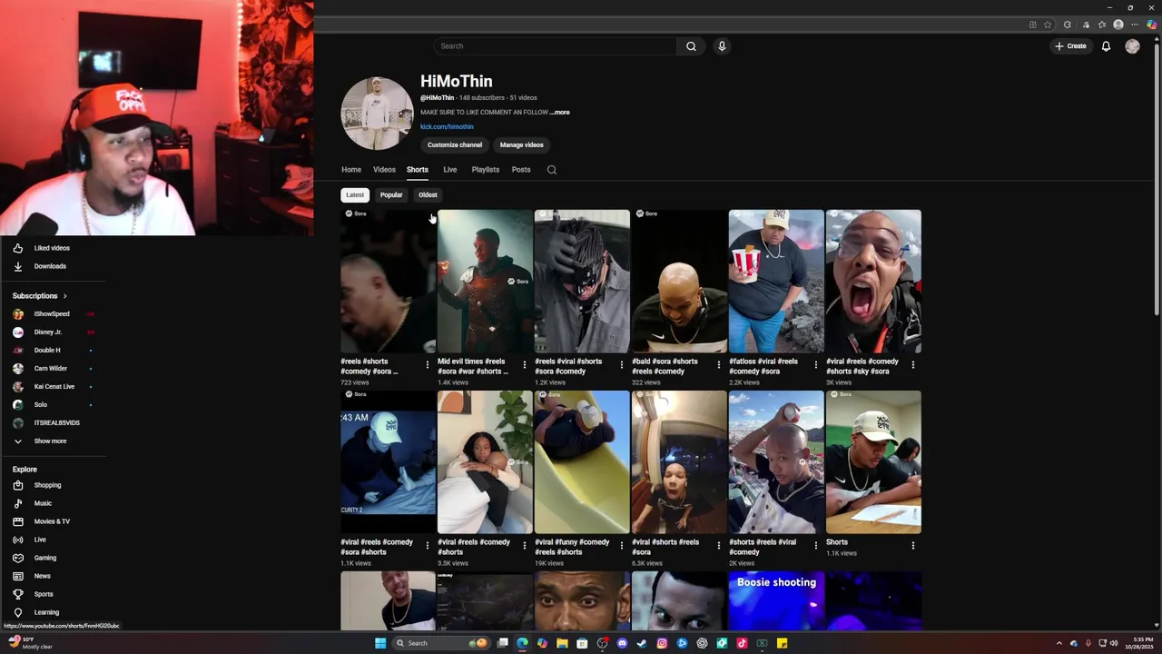
Task: Open browser Settings and more (three dots)
Action: pyautogui.click(x=1135, y=25)
